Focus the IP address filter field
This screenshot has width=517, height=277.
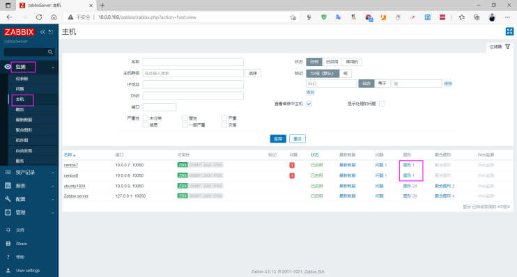[193, 84]
